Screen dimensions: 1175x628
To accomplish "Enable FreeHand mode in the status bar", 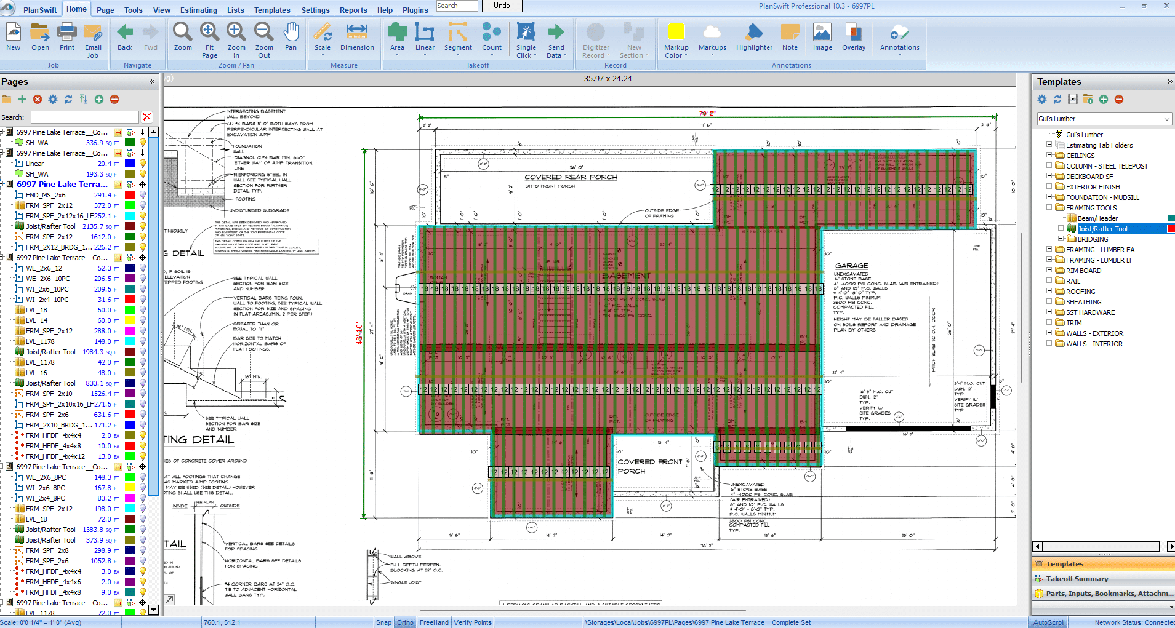I will [x=433, y=622].
